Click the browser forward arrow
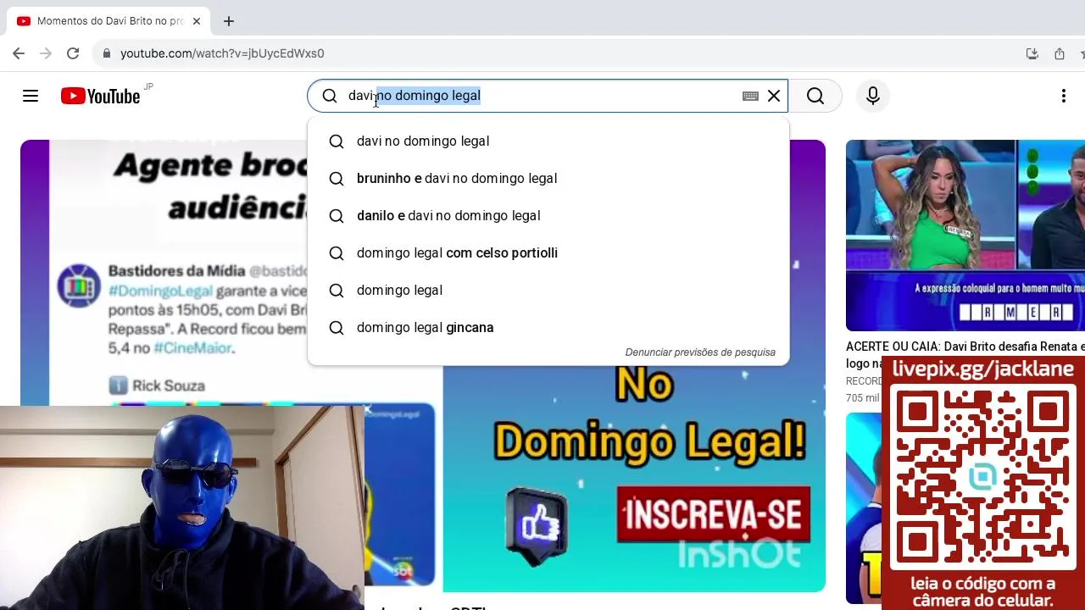 [x=46, y=53]
